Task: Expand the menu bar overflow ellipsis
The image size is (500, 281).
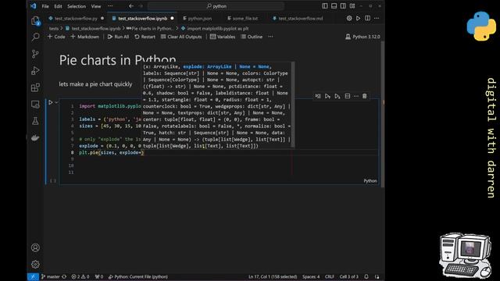Action: click(110, 6)
